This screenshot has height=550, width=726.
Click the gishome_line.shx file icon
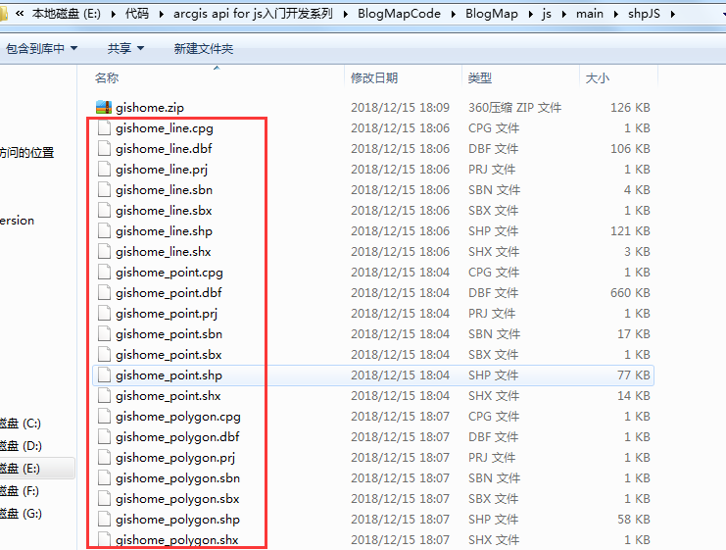click(x=104, y=252)
